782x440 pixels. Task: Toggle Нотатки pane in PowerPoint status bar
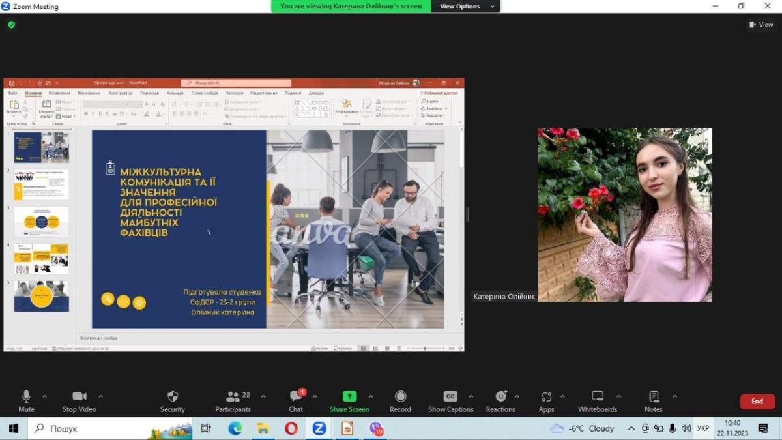pyautogui.click(x=319, y=349)
